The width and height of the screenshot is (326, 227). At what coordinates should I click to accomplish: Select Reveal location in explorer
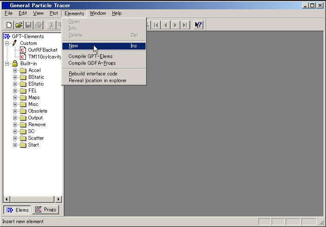click(x=104, y=80)
